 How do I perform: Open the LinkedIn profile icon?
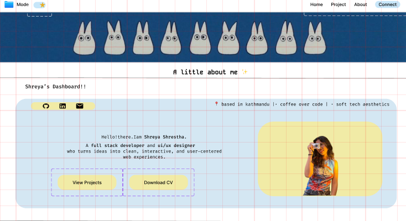63,106
